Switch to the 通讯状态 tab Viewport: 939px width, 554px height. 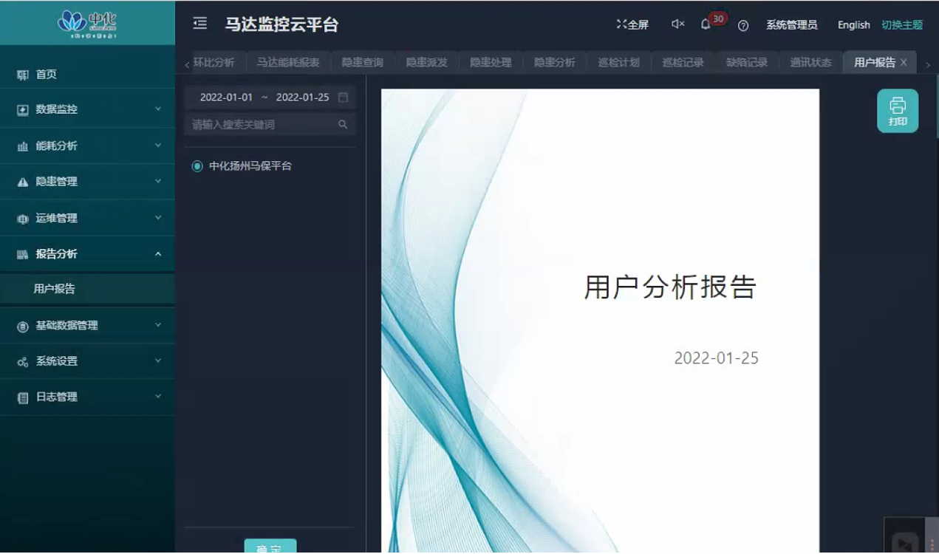coord(810,63)
